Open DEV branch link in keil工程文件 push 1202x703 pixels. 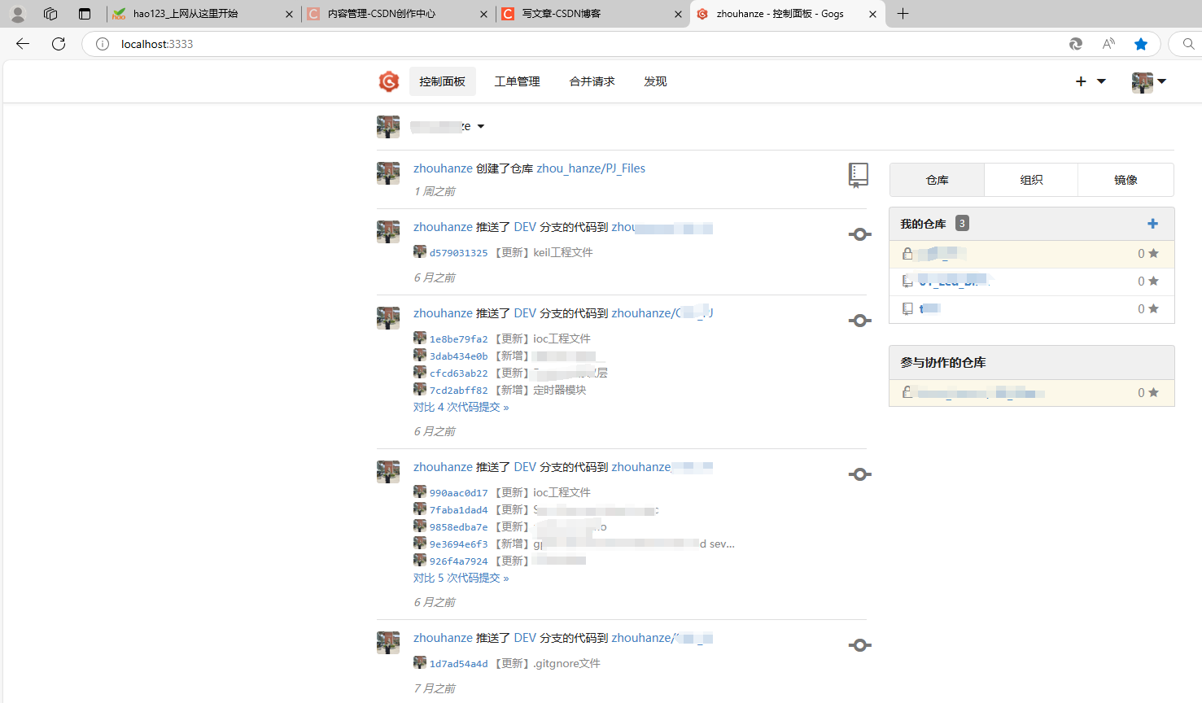pyautogui.click(x=525, y=227)
